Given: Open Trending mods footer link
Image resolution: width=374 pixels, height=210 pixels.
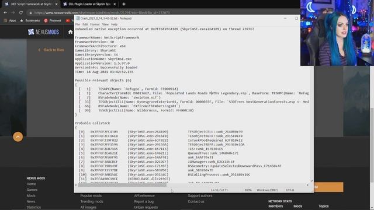Looking at the screenshot, I should point(92,201).
